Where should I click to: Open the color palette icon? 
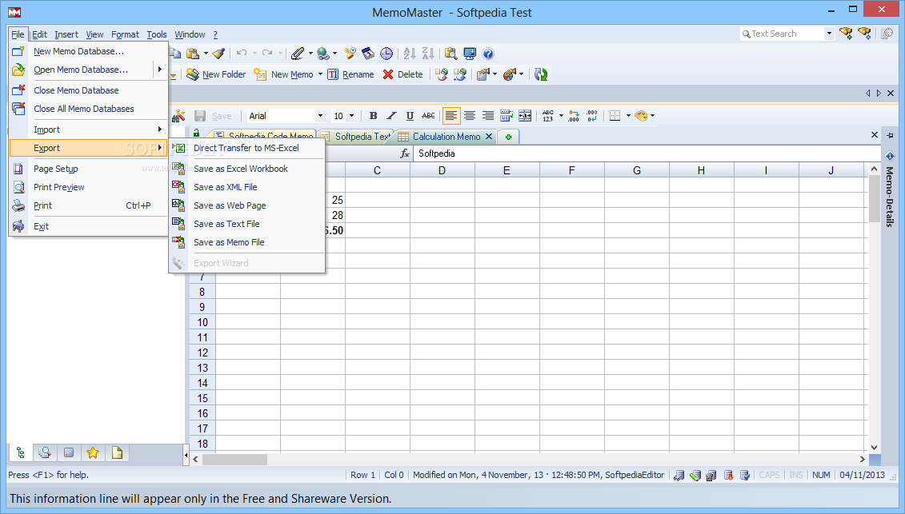tap(641, 116)
